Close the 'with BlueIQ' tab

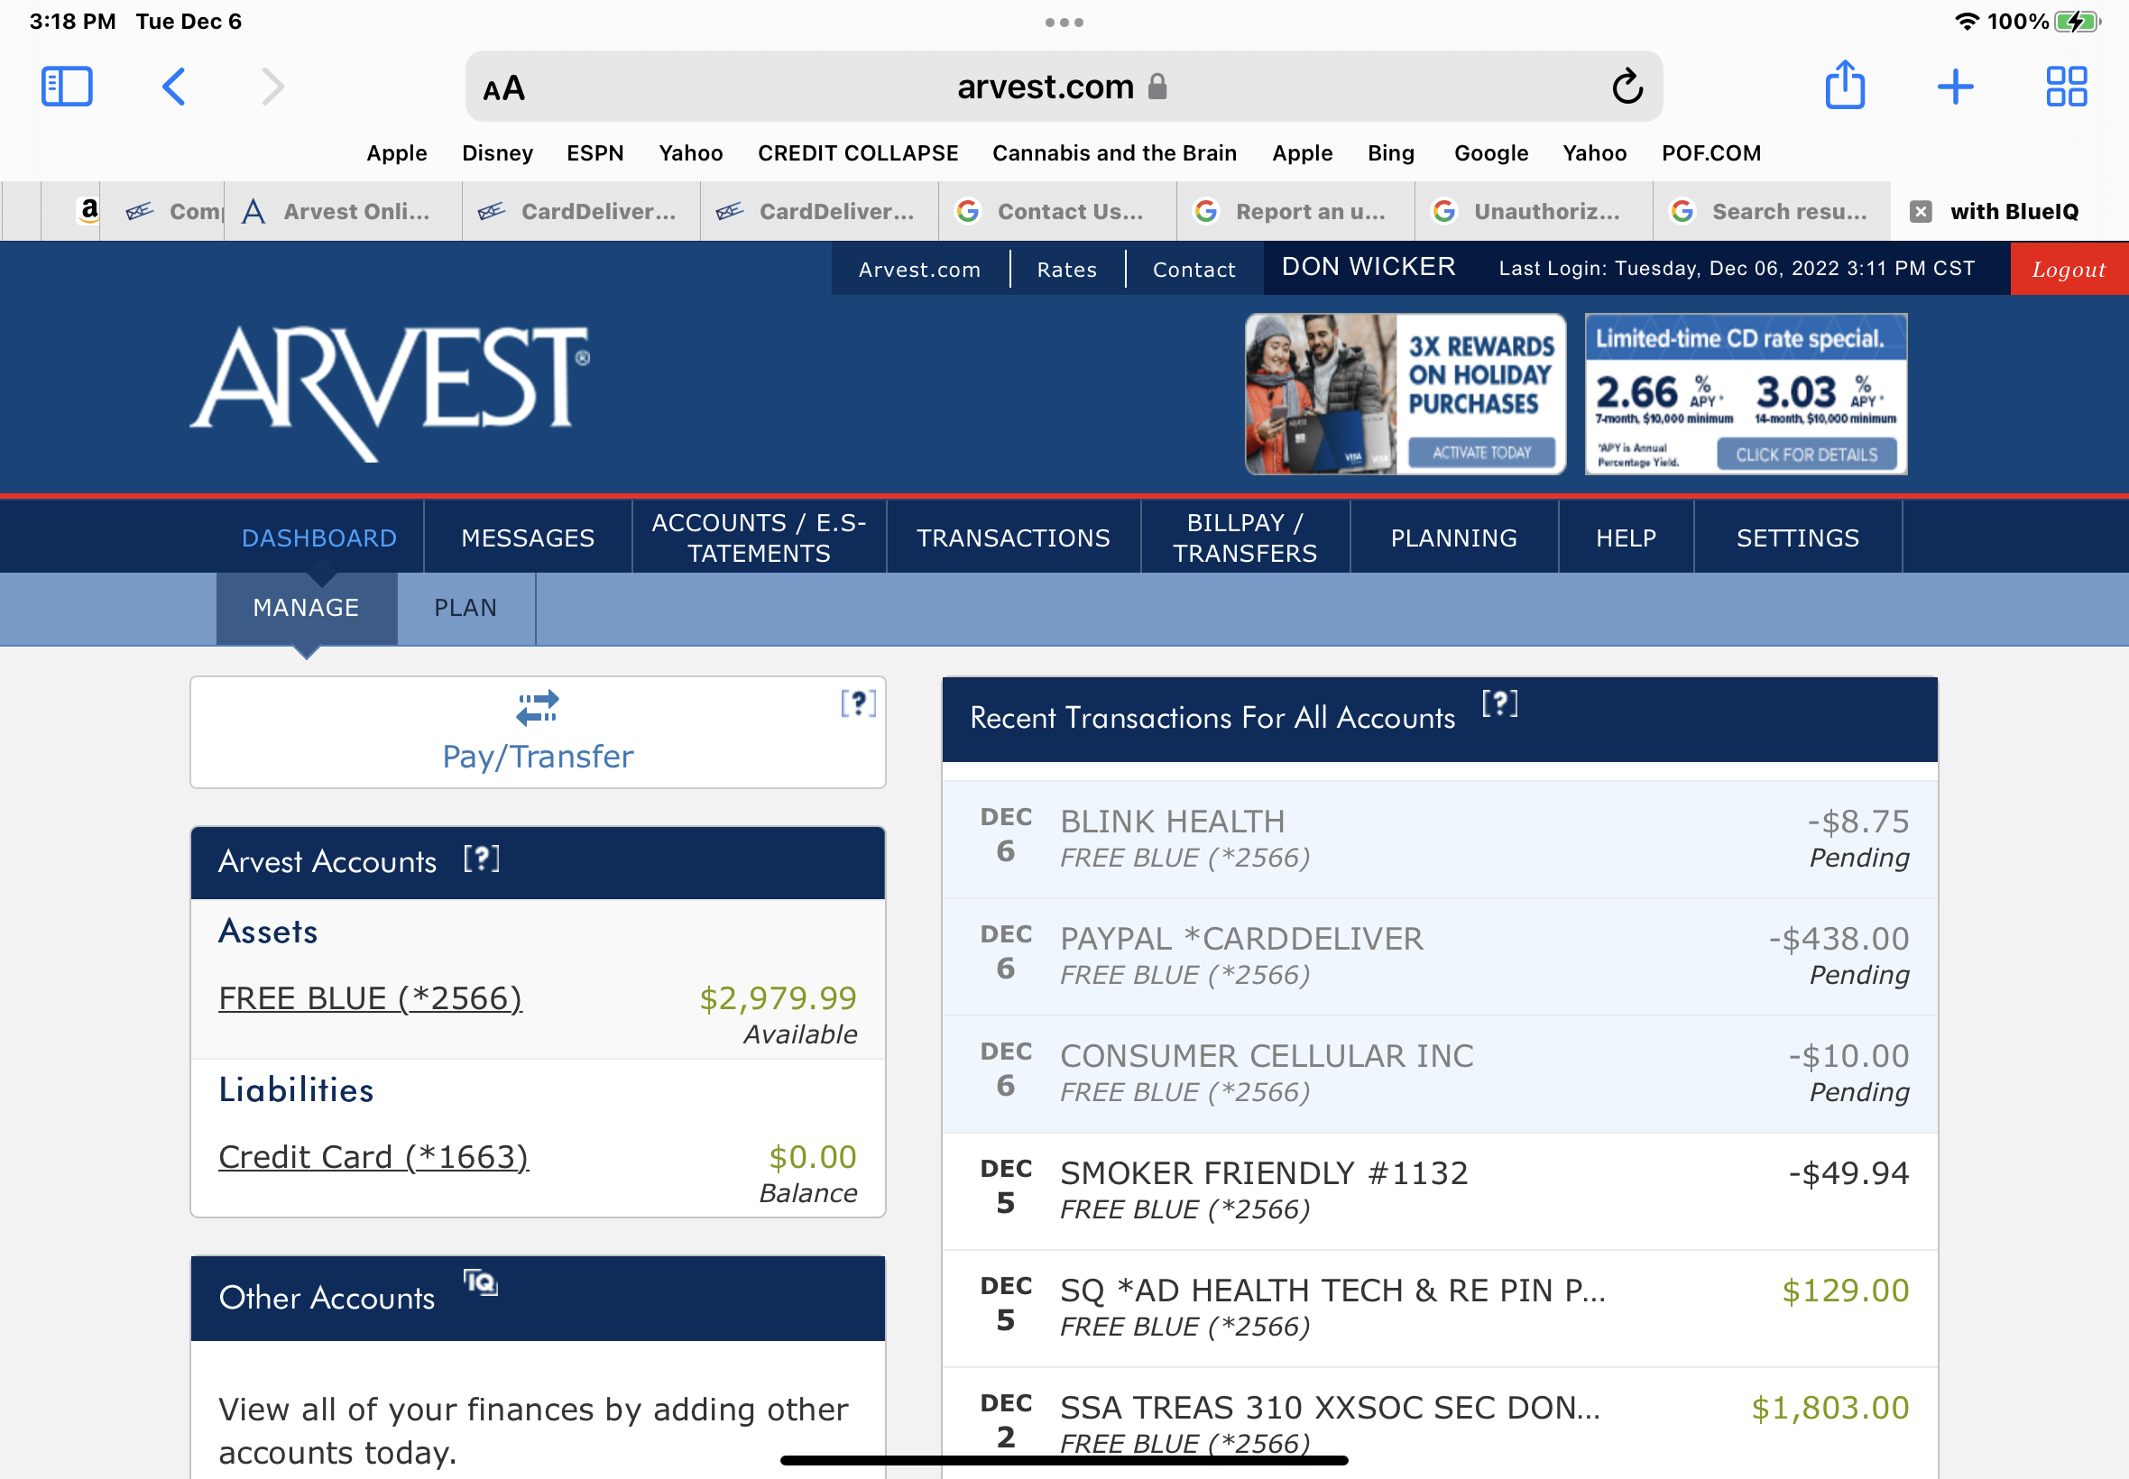(x=1921, y=212)
